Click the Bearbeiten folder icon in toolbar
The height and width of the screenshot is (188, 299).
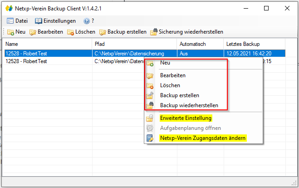pos(33,32)
